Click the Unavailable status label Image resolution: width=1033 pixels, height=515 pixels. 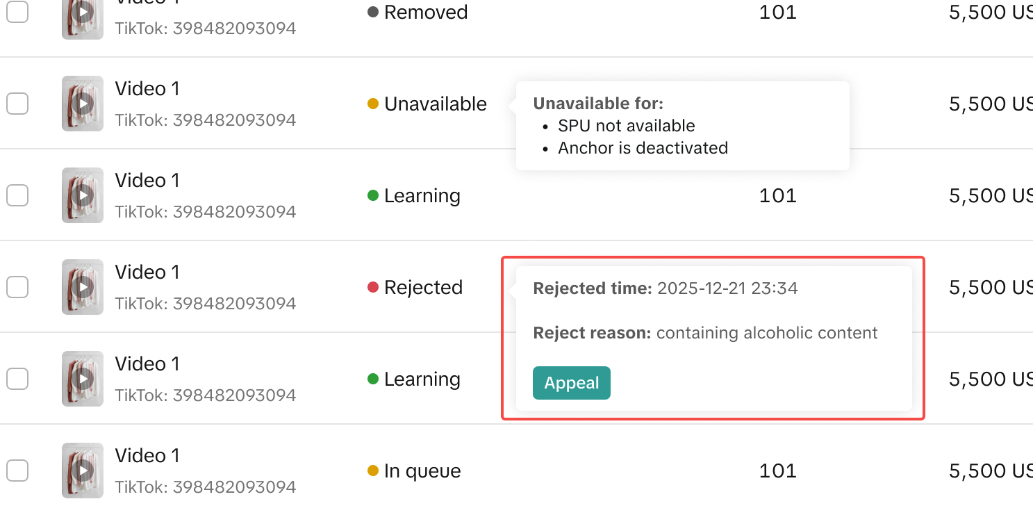coord(435,104)
